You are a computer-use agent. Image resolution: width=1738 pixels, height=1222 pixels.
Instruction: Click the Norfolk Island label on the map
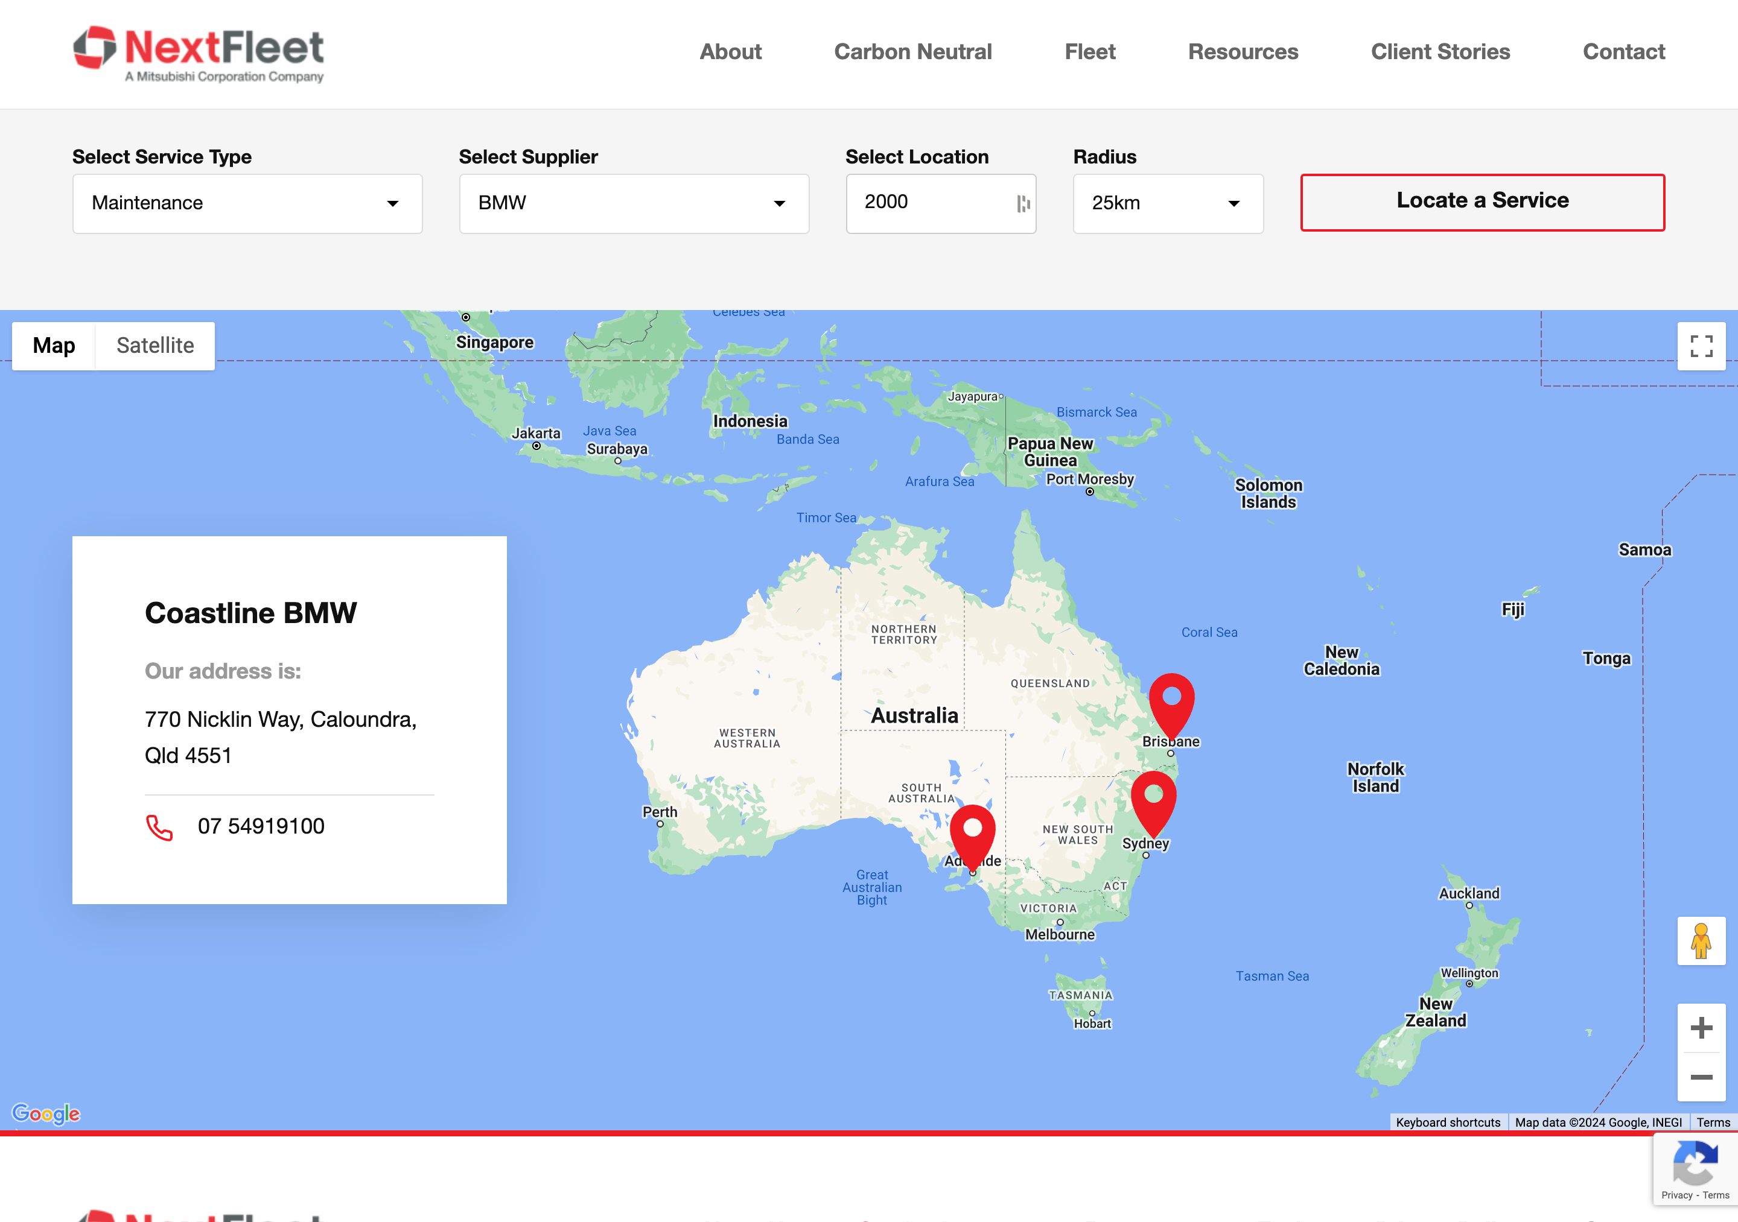(1375, 777)
